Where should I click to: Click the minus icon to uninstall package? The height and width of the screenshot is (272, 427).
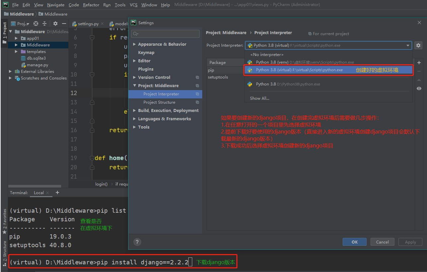point(419,71)
